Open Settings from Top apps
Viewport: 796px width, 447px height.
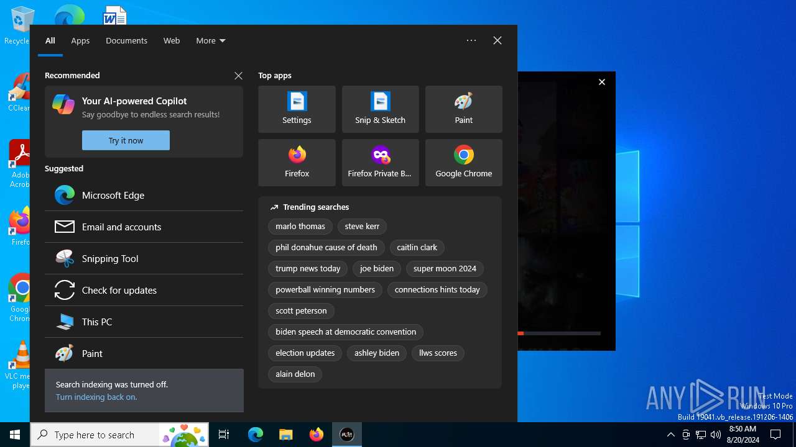click(x=297, y=109)
